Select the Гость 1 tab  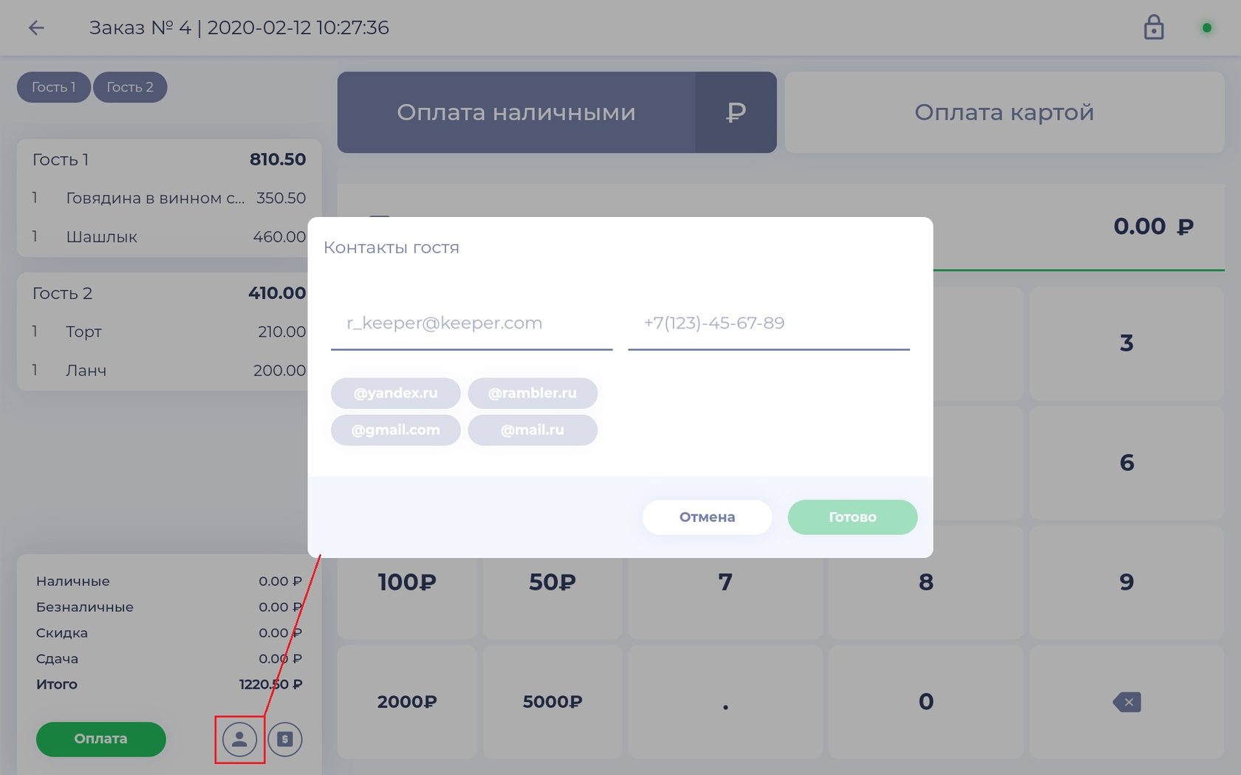click(53, 87)
